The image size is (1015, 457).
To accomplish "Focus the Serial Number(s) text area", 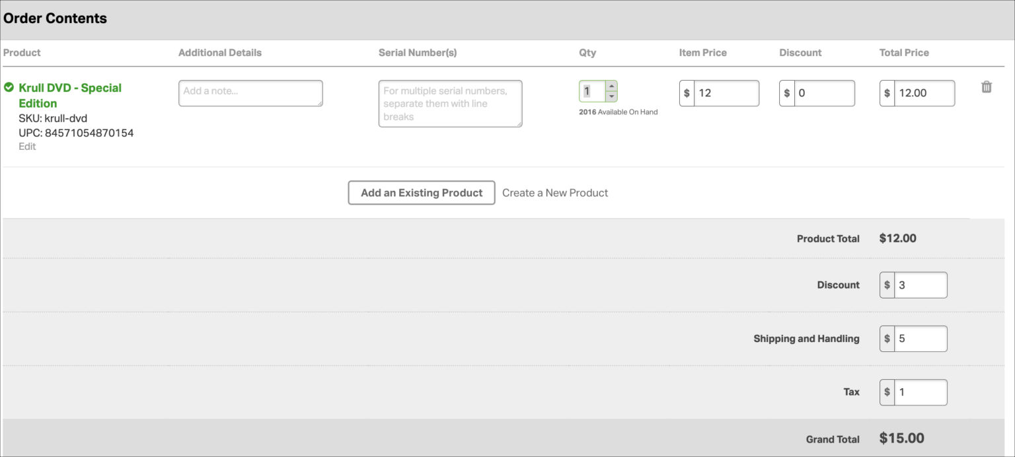I will (x=450, y=103).
